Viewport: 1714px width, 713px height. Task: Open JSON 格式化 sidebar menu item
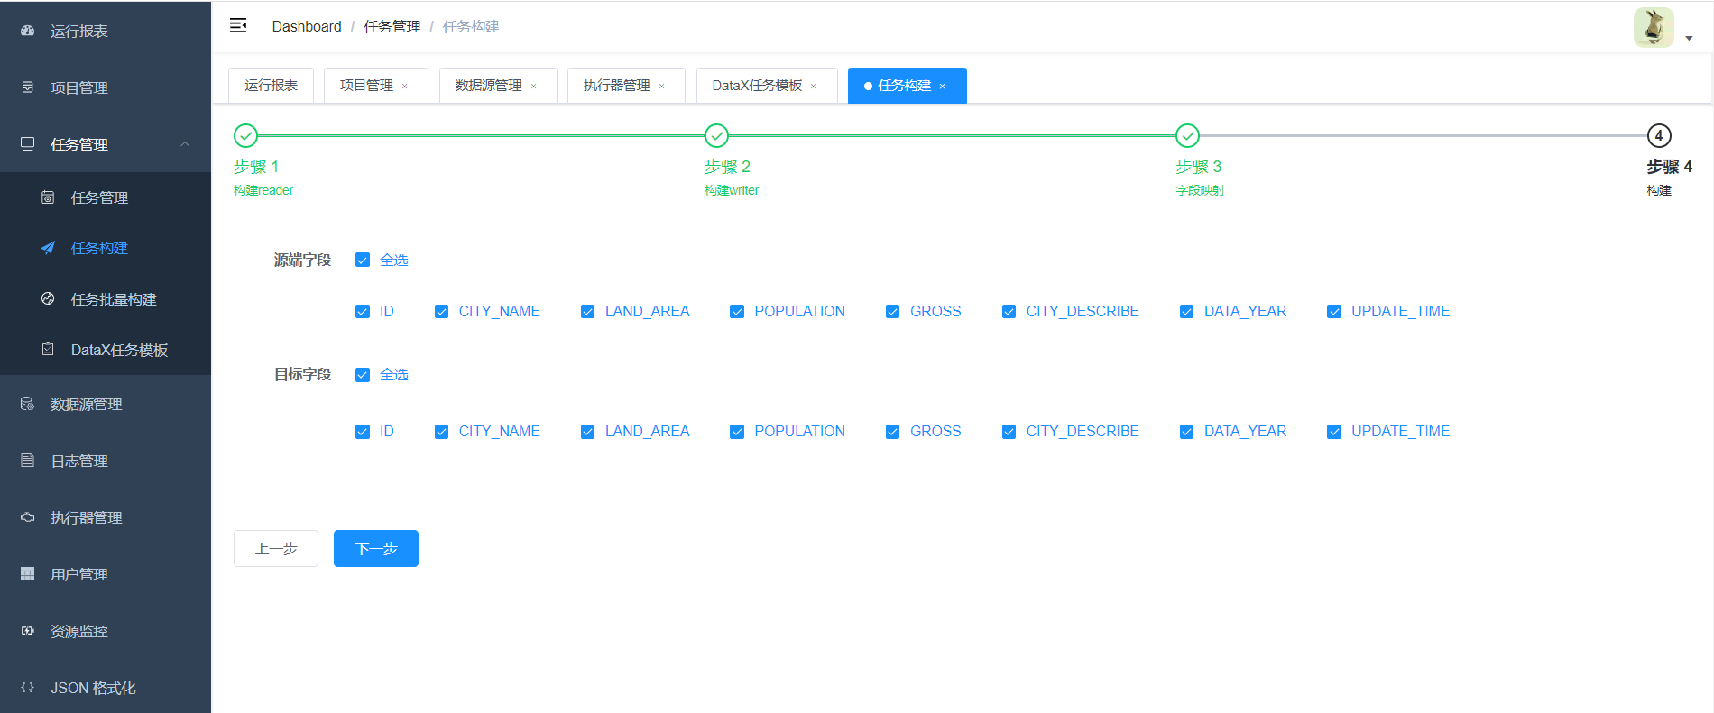[x=106, y=688]
